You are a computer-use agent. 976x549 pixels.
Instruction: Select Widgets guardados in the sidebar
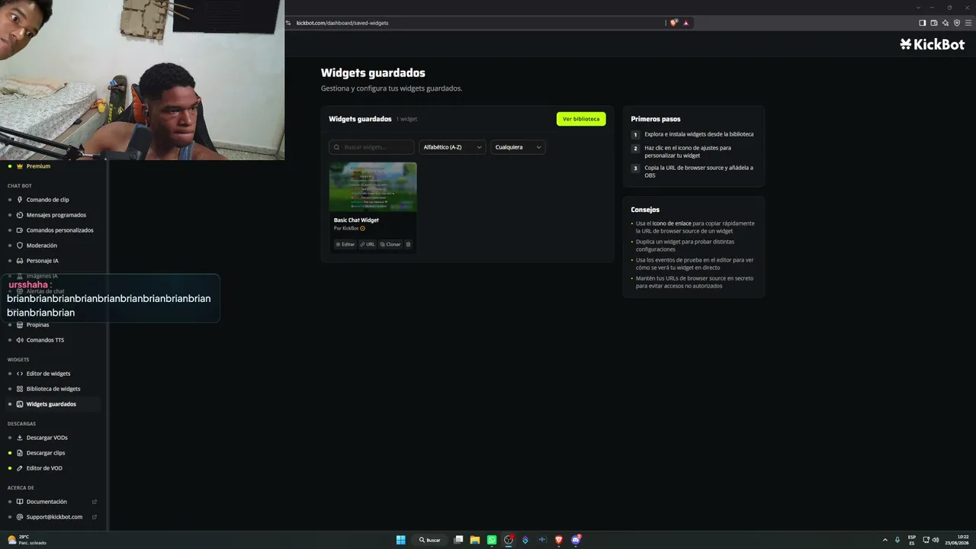point(52,404)
